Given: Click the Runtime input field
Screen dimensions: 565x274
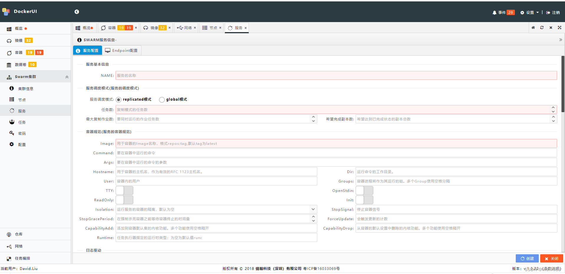Looking at the screenshot, I should pos(216,238).
